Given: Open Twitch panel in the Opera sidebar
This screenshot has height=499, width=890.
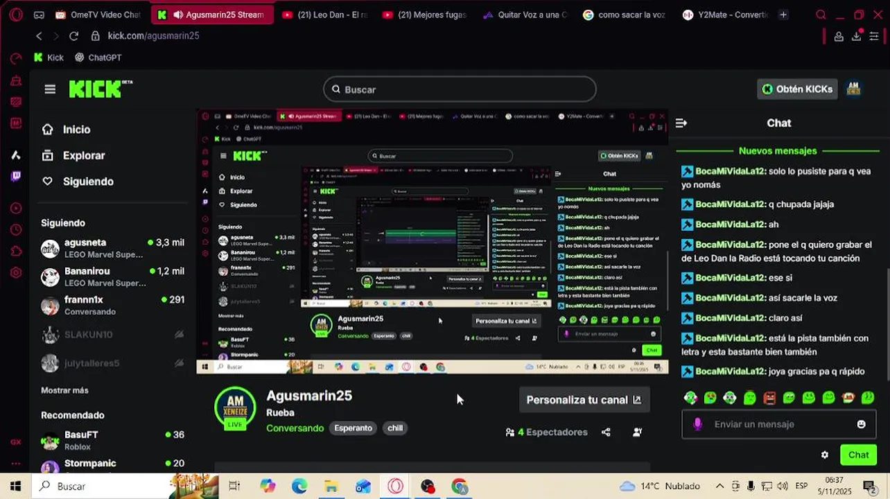Looking at the screenshot, I should point(16,176).
